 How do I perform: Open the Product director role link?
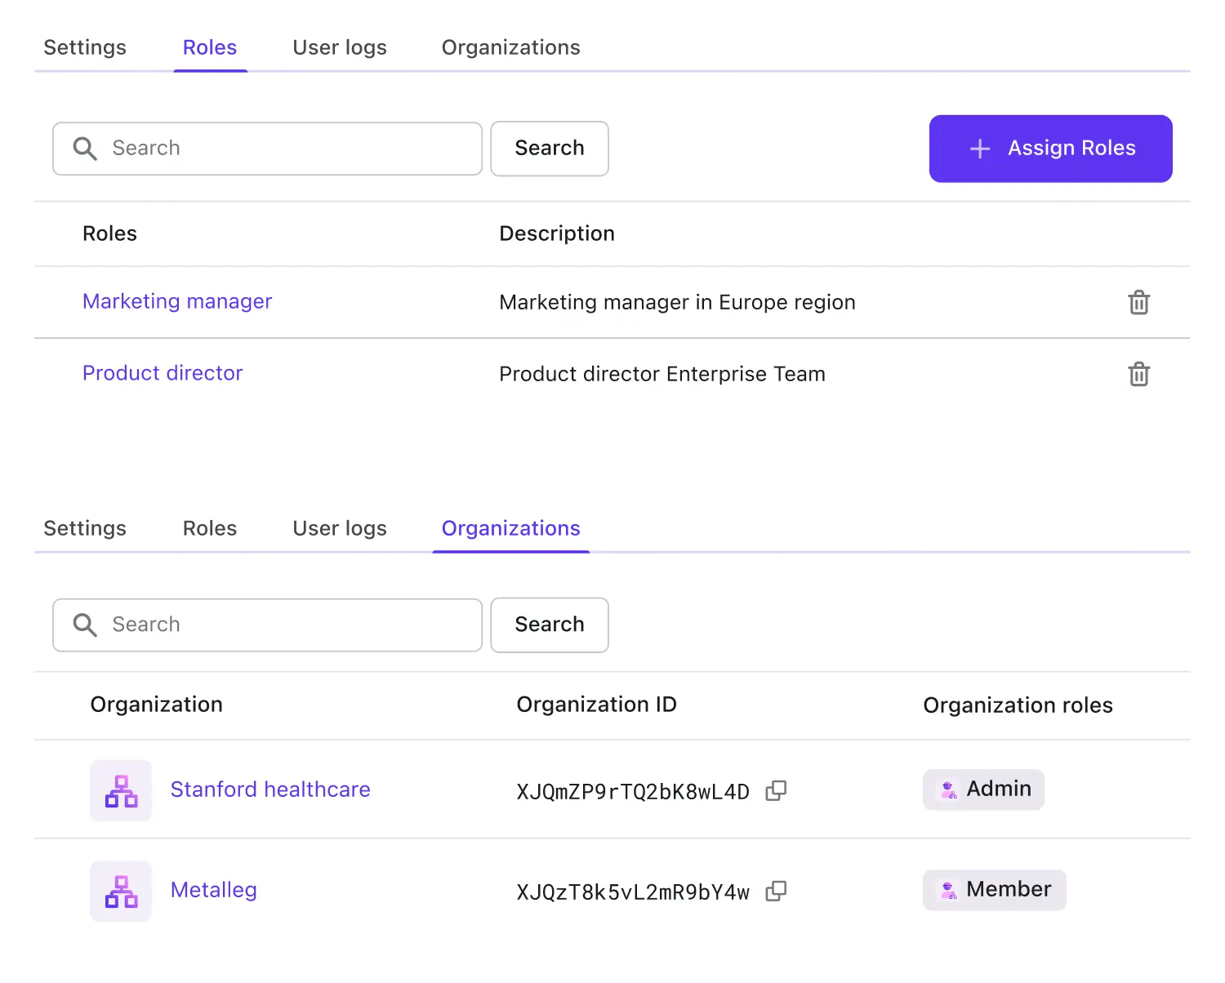pos(163,373)
